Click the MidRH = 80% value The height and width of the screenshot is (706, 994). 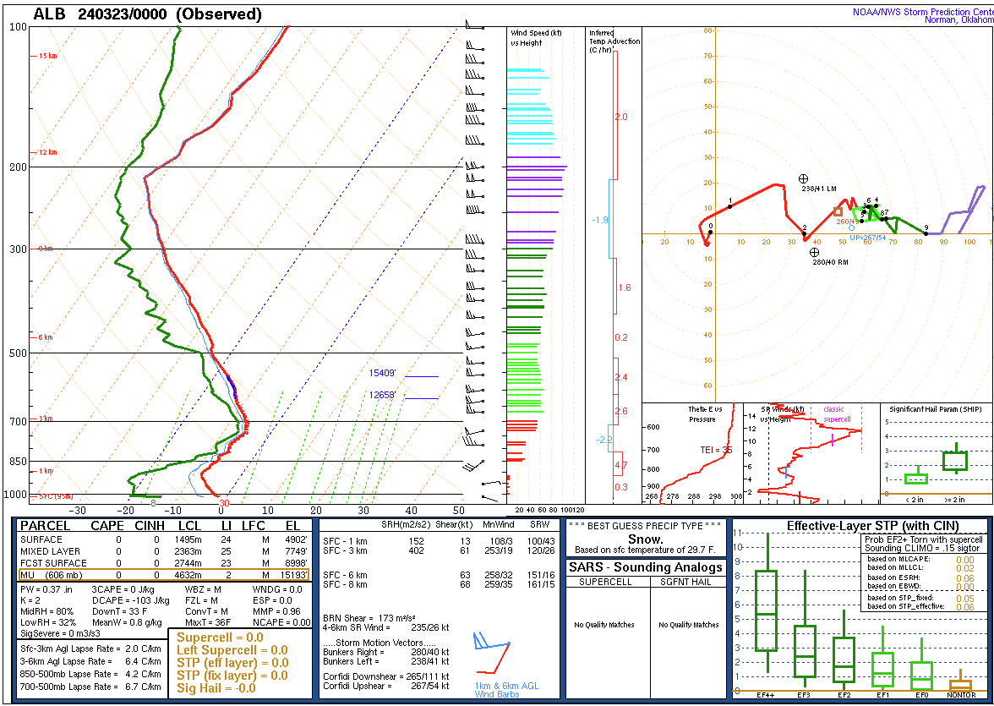[x=47, y=611]
